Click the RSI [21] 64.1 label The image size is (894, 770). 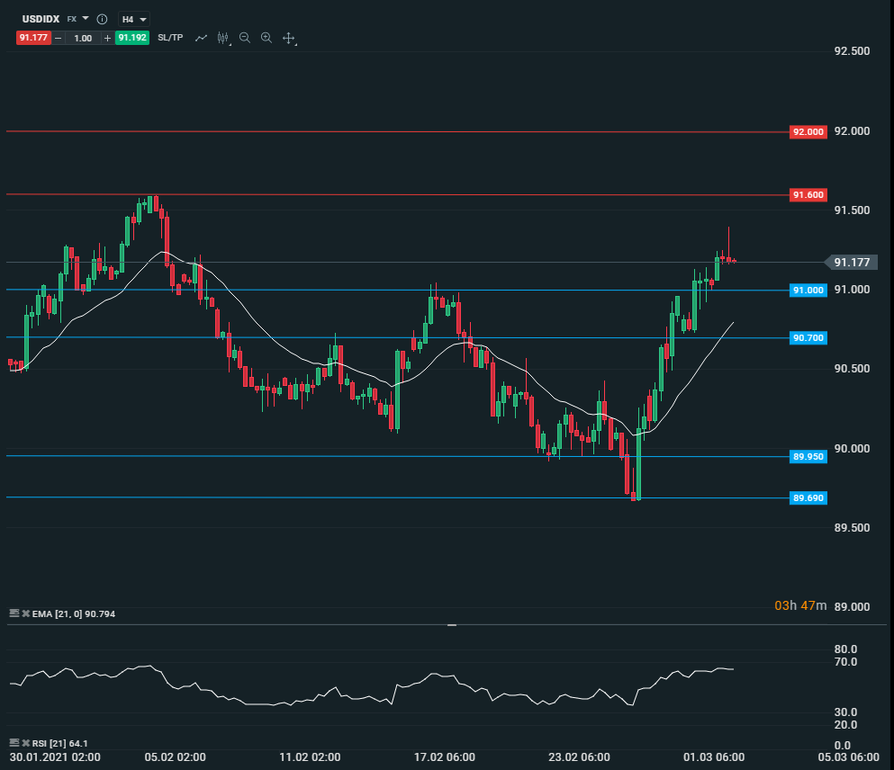pyautogui.click(x=59, y=743)
